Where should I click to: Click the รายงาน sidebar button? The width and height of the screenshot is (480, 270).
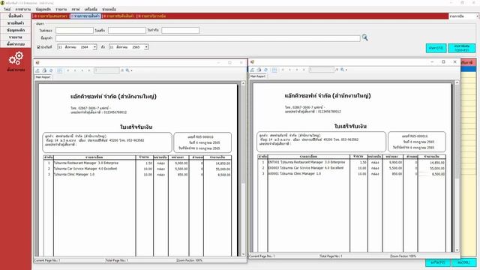[16, 37]
